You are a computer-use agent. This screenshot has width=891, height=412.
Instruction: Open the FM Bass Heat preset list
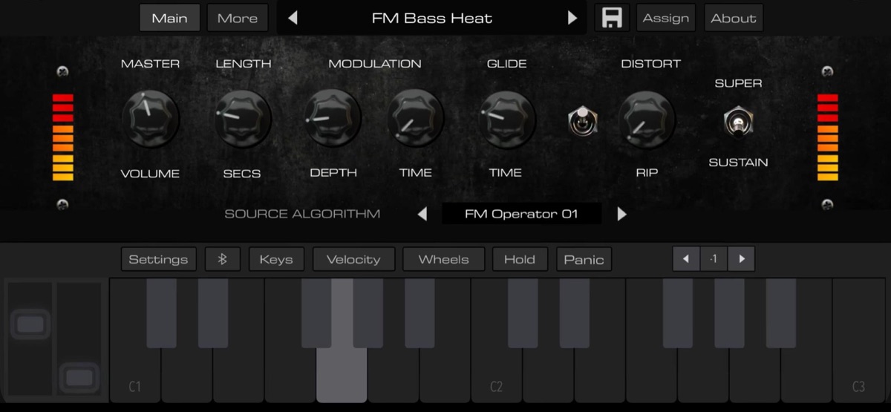tap(431, 18)
